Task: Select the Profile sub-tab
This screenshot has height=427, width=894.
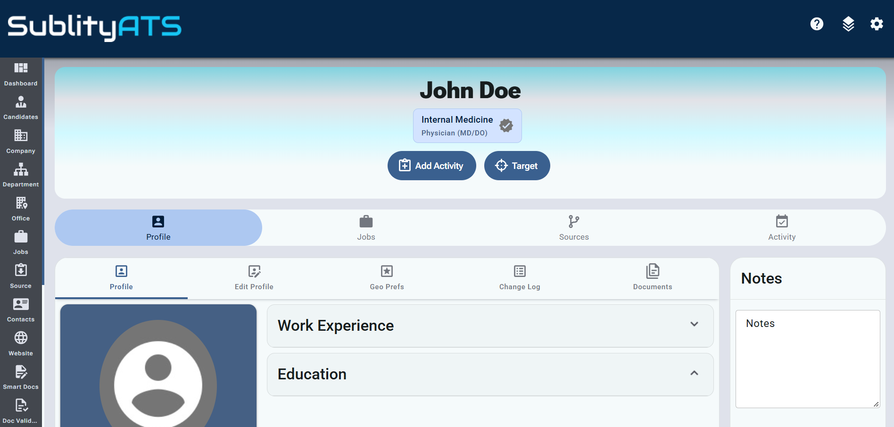Action: coord(121,278)
